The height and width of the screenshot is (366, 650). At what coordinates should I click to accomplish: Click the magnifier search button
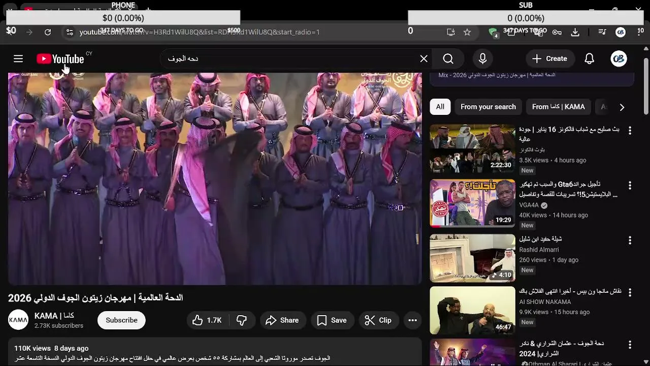pyautogui.click(x=448, y=59)
